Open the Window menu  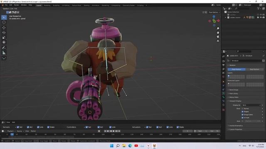(x=24, y=5)
